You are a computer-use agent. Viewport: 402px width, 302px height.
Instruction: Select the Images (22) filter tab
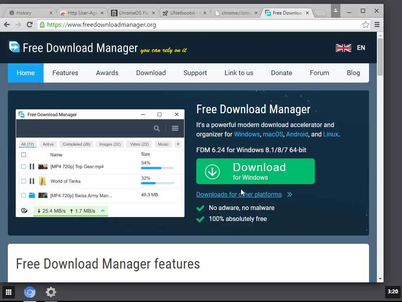(110, 144)
